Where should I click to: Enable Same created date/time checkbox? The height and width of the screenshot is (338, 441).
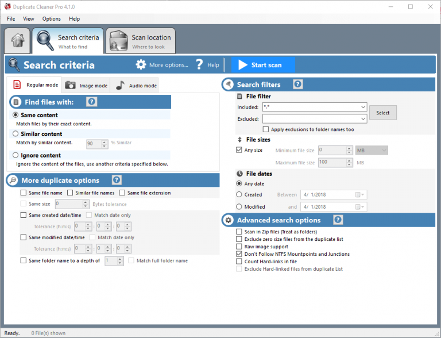coord(24,215)
